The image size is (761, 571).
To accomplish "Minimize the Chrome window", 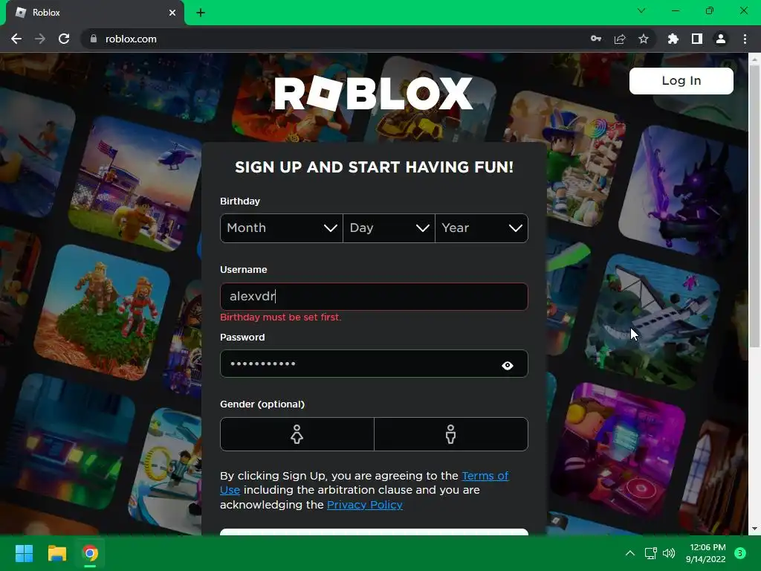I will pos(676,10).
